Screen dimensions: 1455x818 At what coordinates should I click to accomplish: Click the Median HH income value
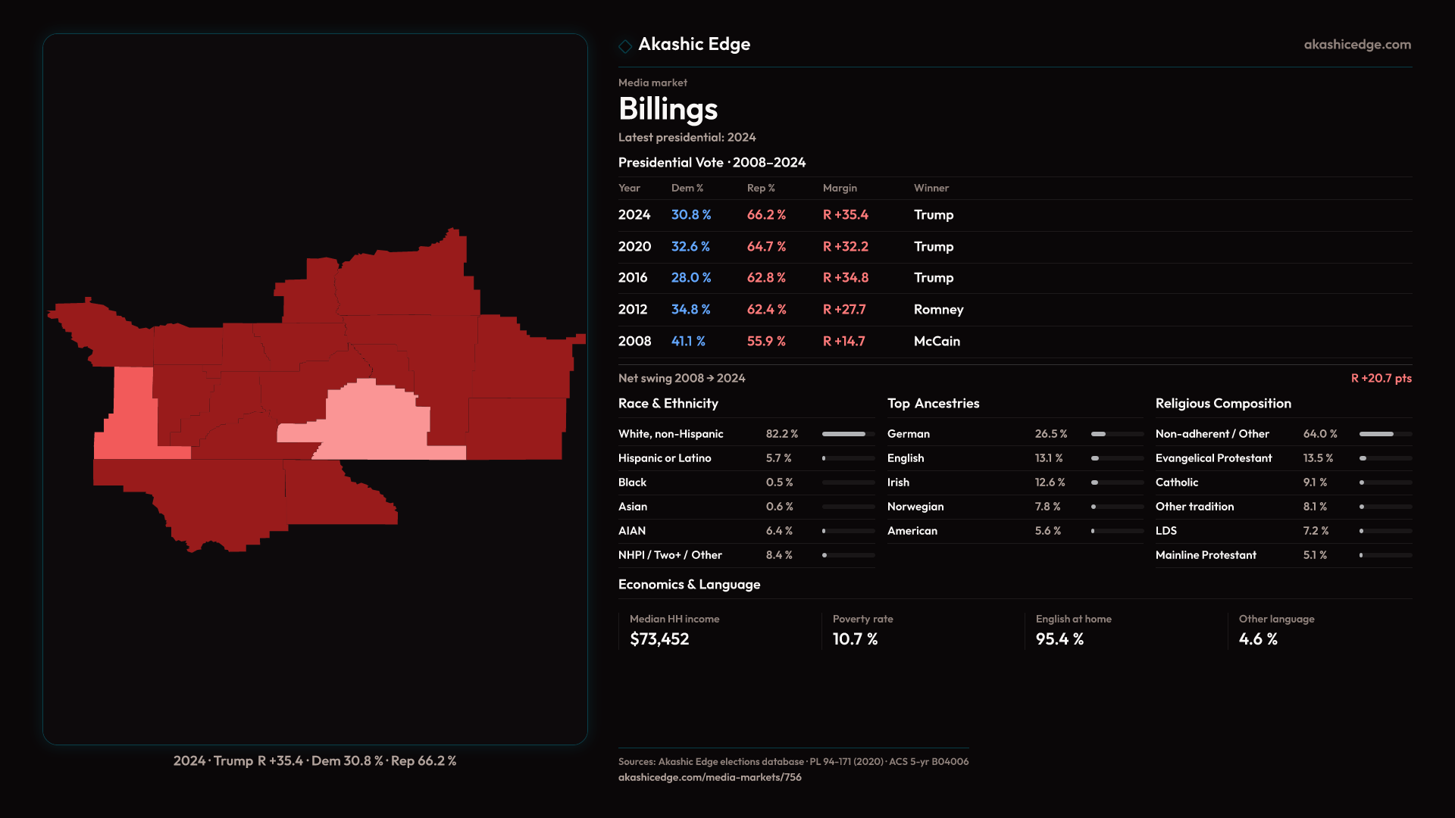659,639
